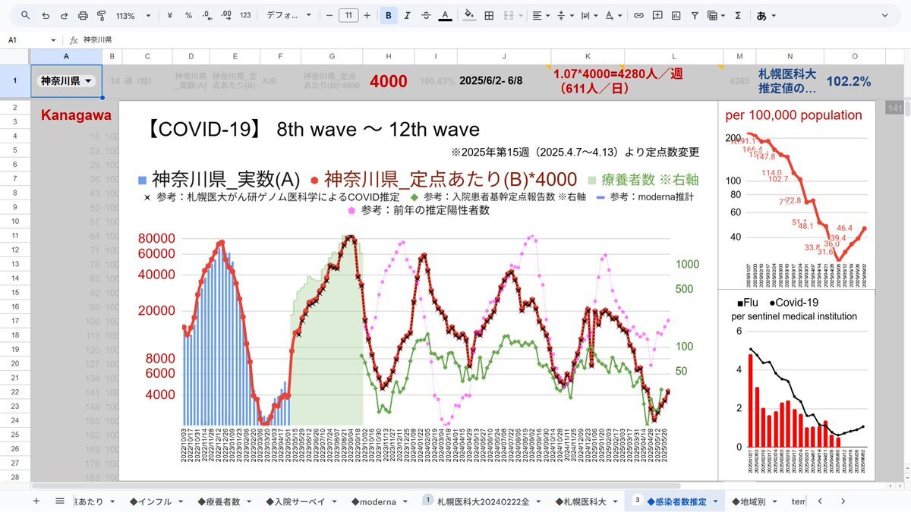Open vertical align dropdown
Screen dimensions: 911x512
coord(565,15)
